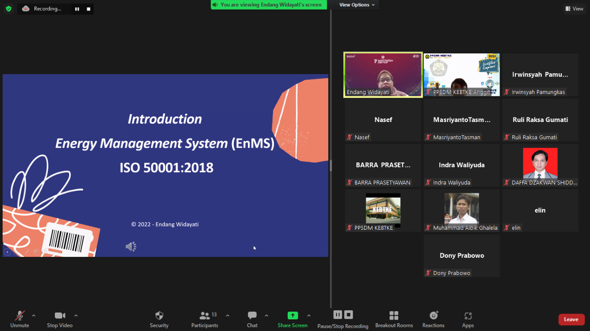This screenshot has height=331, width=590.
Task: Select PPSDM KEBTKE Anggit's video tile
Action: tap(461, 75)
